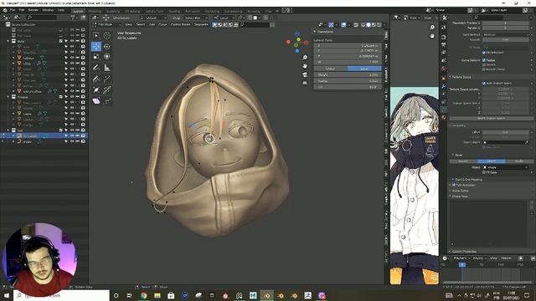The width and height of the screenshot is (536, 301).
Task: Click the control point Radius field
Action: tap(348, 81)
